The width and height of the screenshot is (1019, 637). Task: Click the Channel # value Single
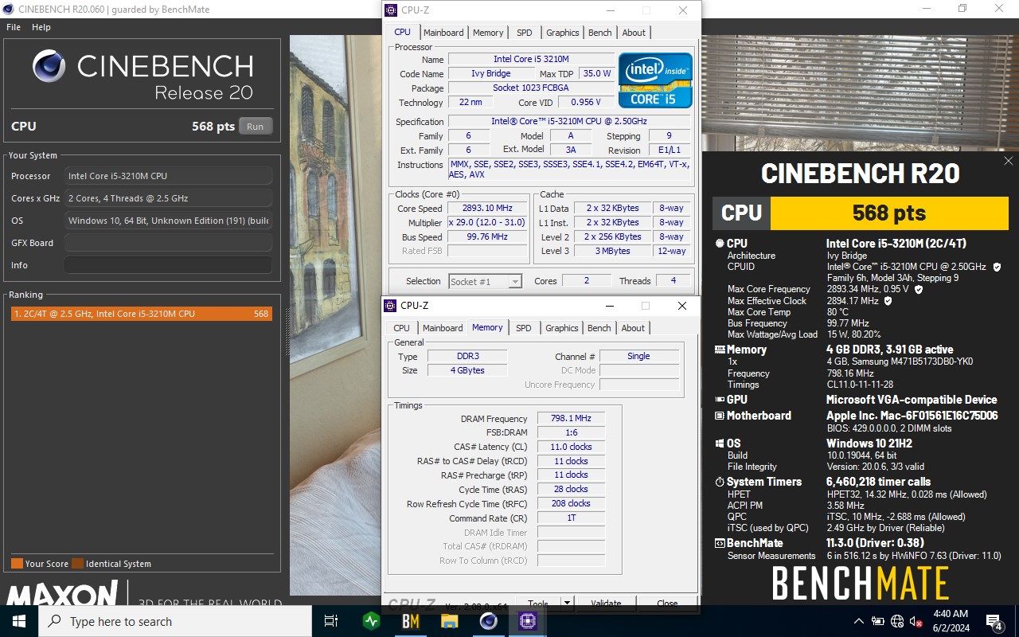638,357
